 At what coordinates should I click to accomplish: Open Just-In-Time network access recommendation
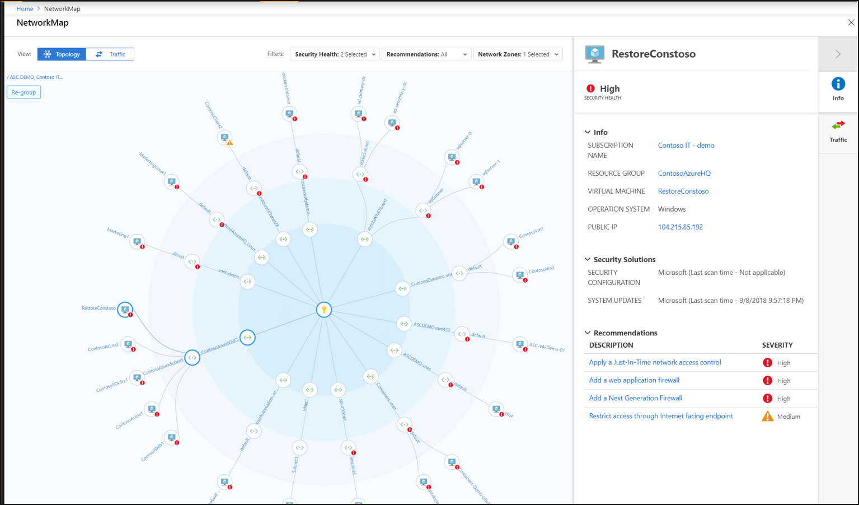click(655, 362)
